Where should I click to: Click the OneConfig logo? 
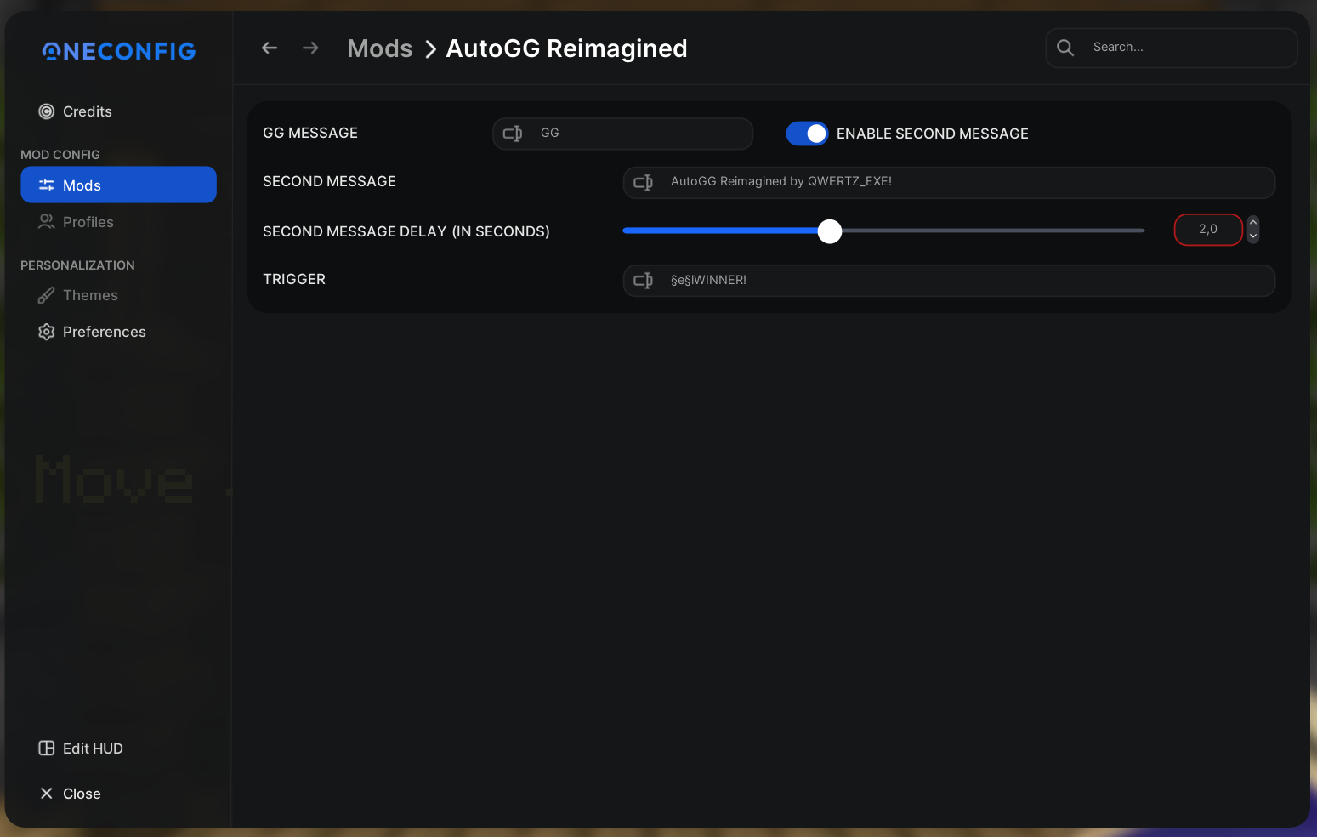pos(119,52)
